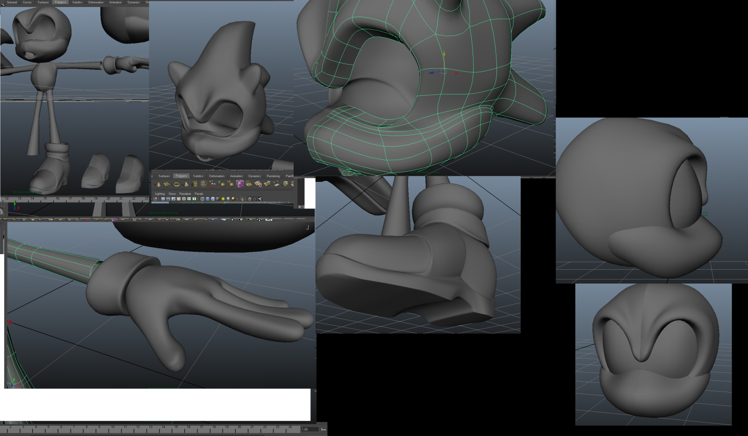Create a polygon pyramid from the shelf

pos(186,184)
